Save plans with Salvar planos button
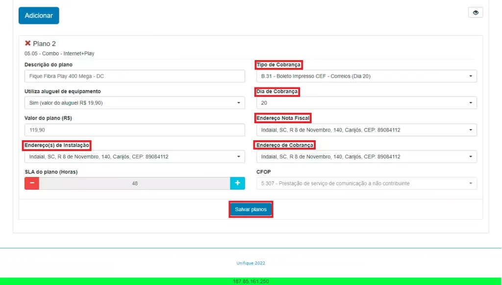 click(x=251, y=209)
